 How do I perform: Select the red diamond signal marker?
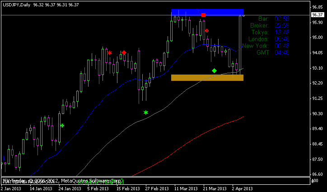[x=124, y=53]
